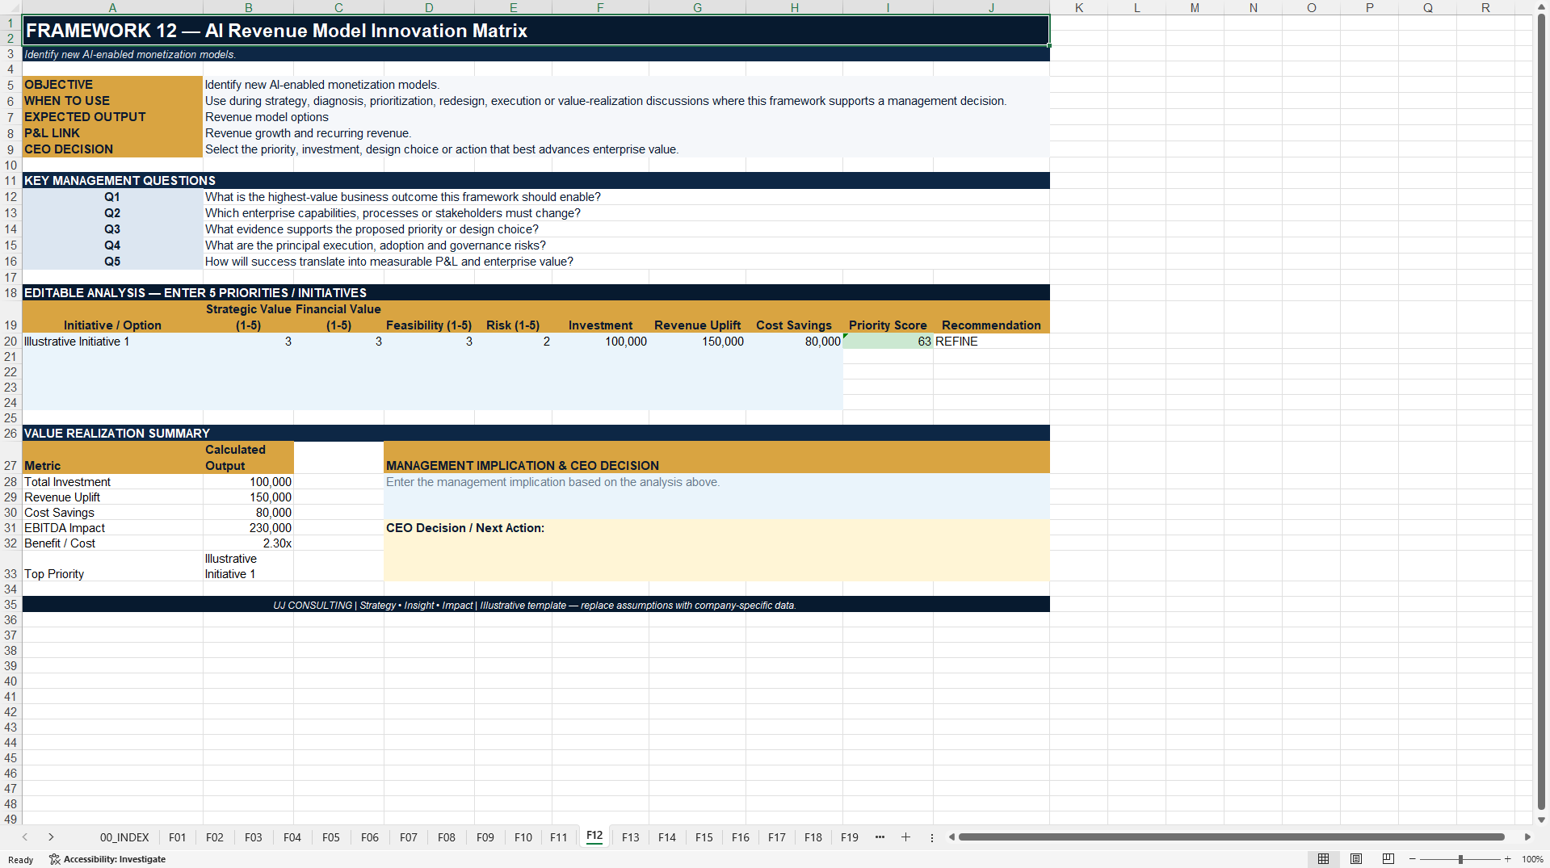The image size is (1550, 868).
Task: Select the Ready status indicator
Action: [x=21, y=860]
